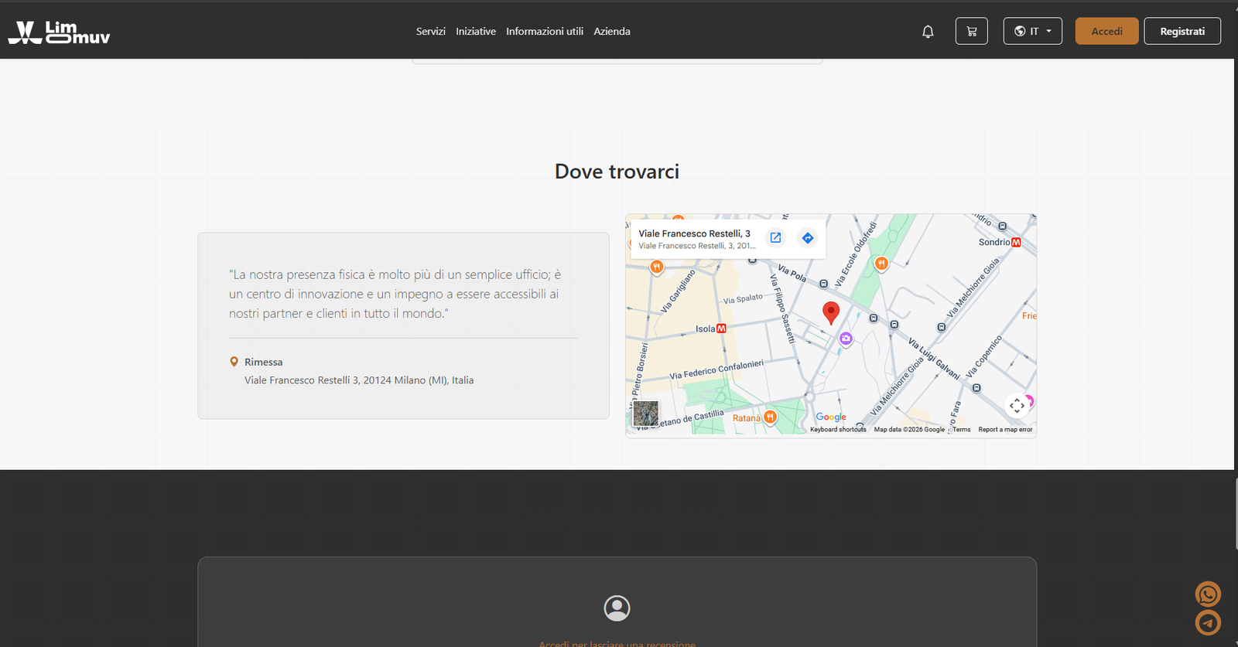Click the orange restaurant marker near Via Garigliano
Image resolution: width=1238 pixels, height=647 pixels.
pos(656,267)
